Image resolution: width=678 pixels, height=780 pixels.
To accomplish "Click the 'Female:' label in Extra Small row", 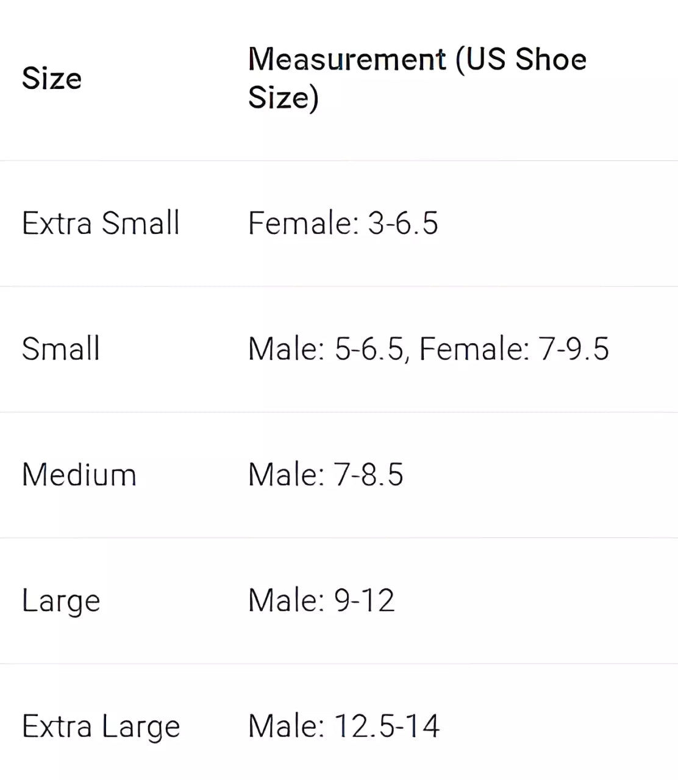I will click(303, 223).
